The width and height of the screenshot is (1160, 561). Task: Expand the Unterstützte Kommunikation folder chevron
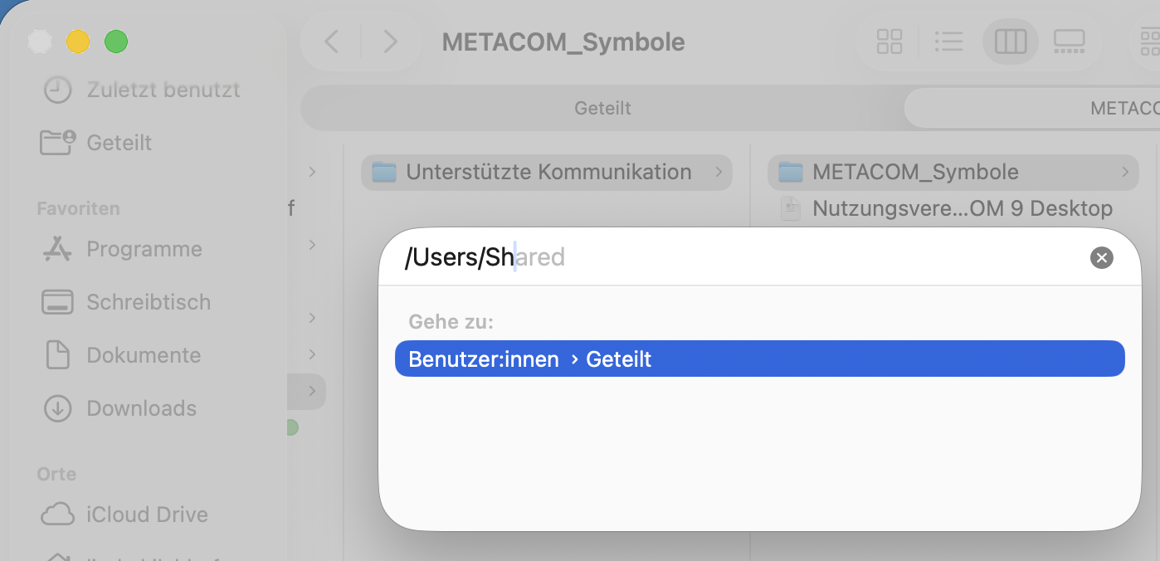click(719, 173)
